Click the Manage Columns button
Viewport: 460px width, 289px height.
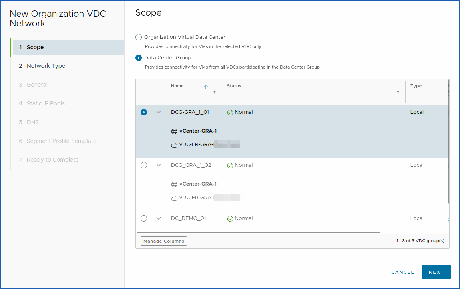coord(163,241)
